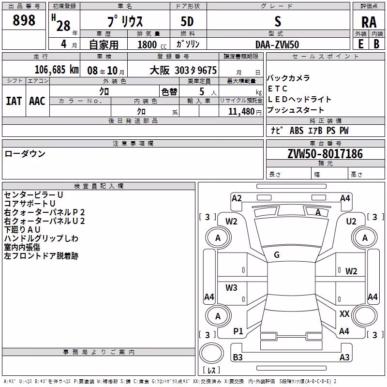Click the air conditioner value AAC
This screenshot has height=387, width=387.
[37, 101]
